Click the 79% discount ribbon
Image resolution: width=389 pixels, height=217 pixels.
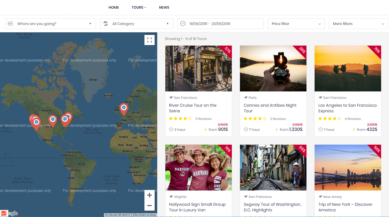[376, 50]
